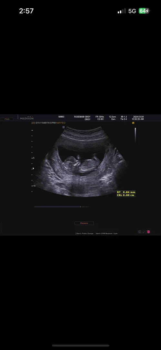Select the NT 0.84 mm measurement
The width and height of the screenshot is (161, 350).
point(126,192)
